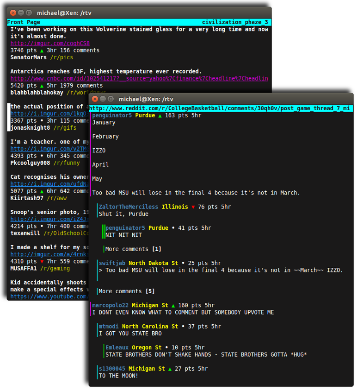Click ZaltorTheMerciless commenter name
This screenshot has width=357, height=391.
(129, 207)
